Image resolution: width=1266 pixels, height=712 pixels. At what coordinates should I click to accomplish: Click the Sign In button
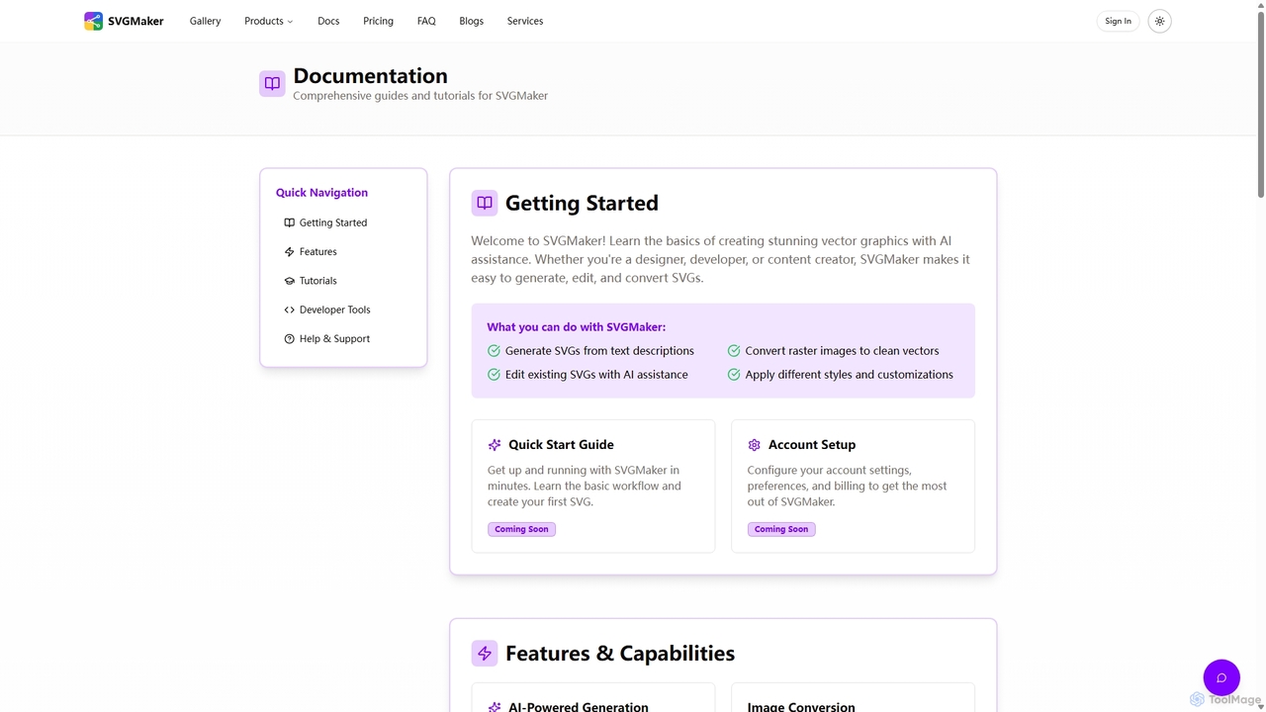(1118, 21)
